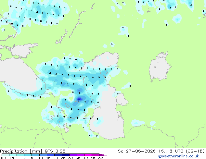The image size is (206, 159).
Task: Select the 0.5–1 mm legend color swatch
Action: tap(13, 155)
